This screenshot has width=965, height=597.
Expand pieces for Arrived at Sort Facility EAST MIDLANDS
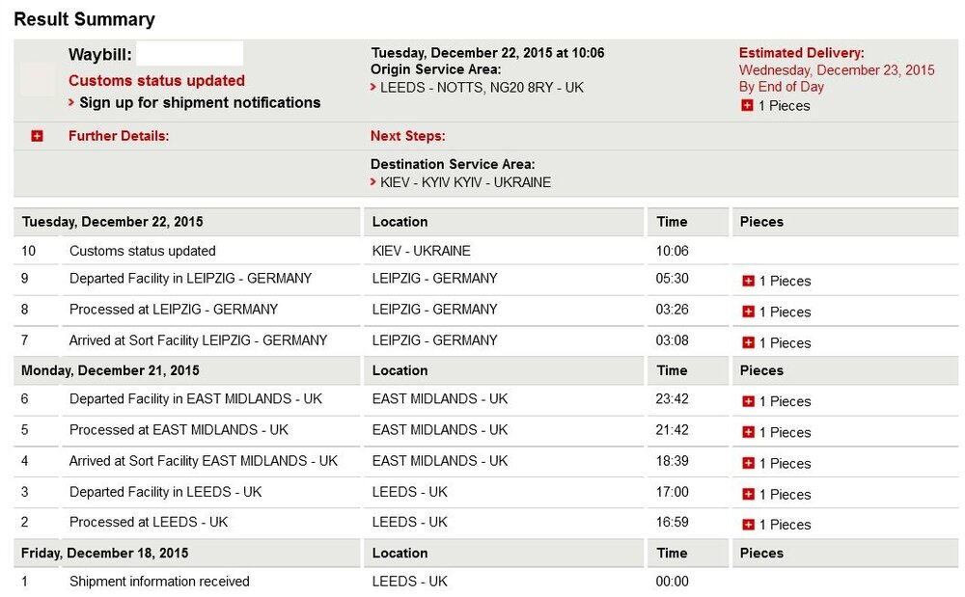747,463
